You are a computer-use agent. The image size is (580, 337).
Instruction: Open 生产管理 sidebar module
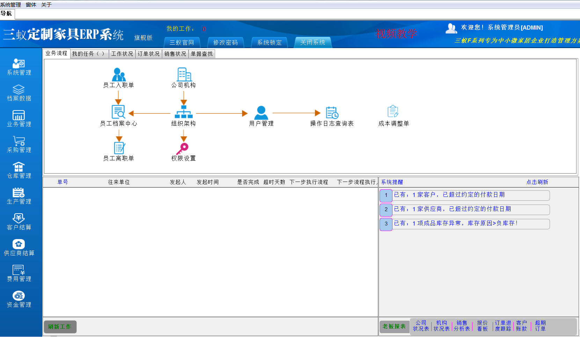[x=19, y=196]
